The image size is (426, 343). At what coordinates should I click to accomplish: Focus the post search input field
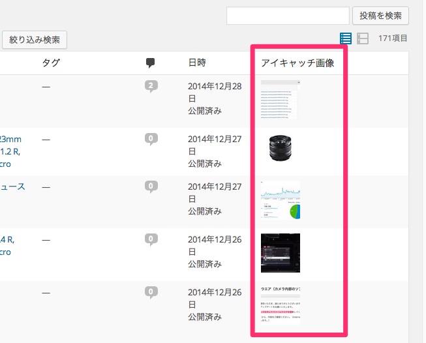pyautogui.click(x=288, y=16)
